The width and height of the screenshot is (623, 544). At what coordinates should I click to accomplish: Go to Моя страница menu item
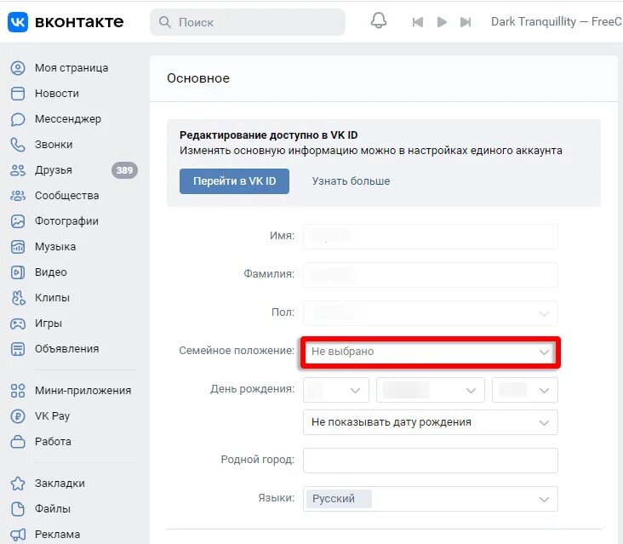pos(71,68)
